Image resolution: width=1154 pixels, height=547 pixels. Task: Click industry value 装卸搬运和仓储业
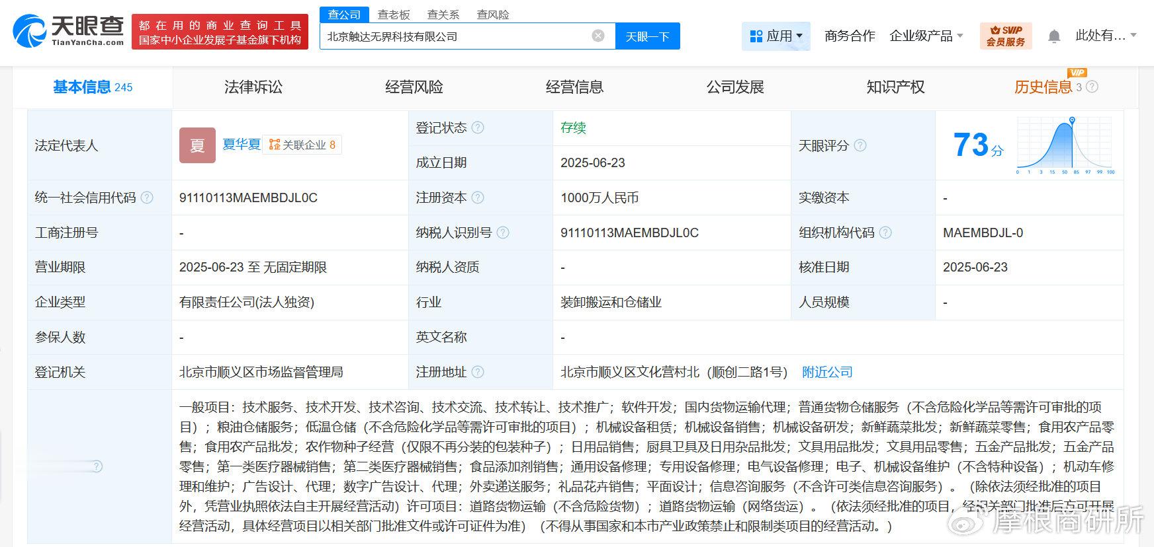point(611,302)
